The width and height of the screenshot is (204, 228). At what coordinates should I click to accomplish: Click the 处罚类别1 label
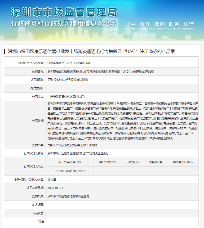37,80
